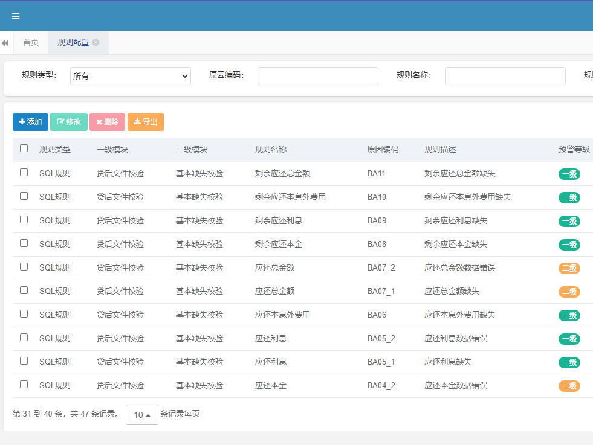The image size is (593, 445).
Task: Click the 一级 badge in BA11 row
Action: point(569,174)
